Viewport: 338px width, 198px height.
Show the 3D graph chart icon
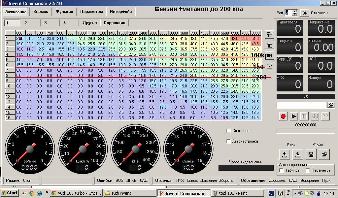point(269,66)
